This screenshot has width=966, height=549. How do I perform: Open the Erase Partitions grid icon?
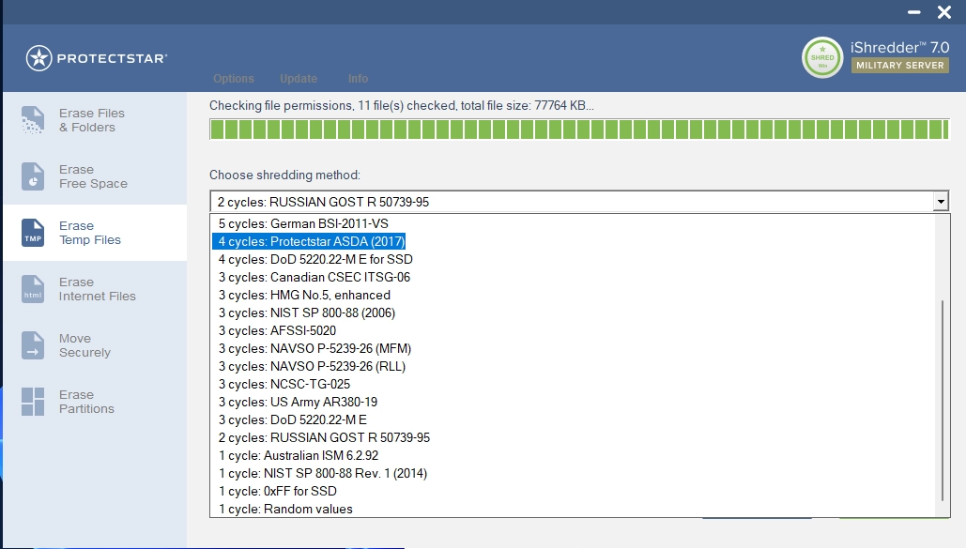33,402
